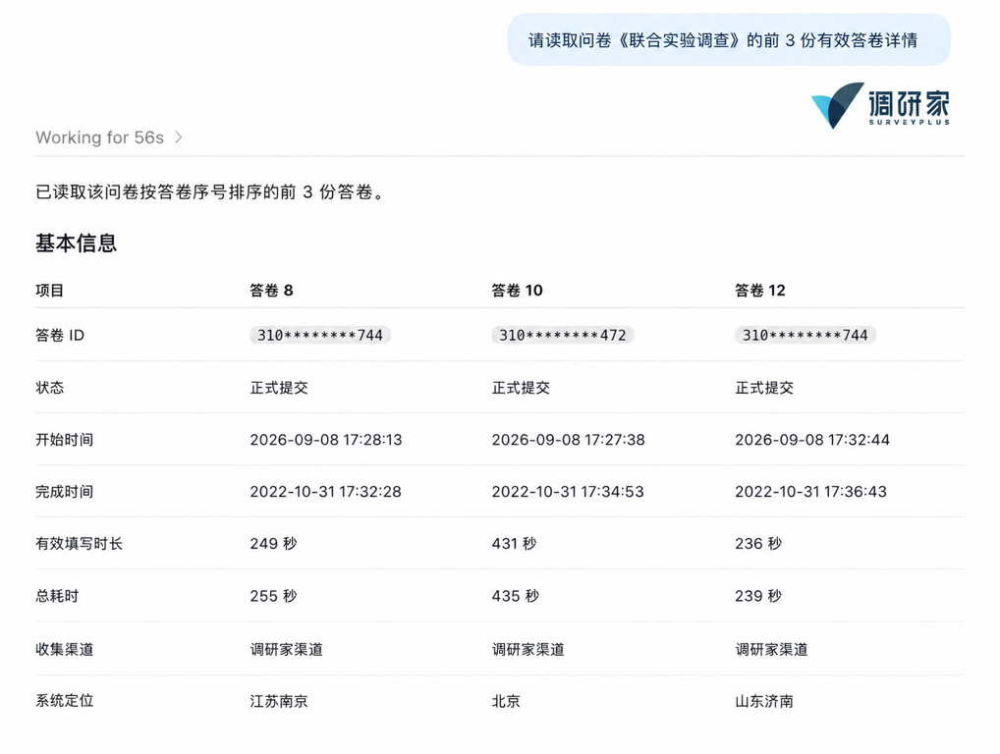Click the 431 秒 duration value
This screenshot has width=1000, height=754.
[x=515, y=544]
